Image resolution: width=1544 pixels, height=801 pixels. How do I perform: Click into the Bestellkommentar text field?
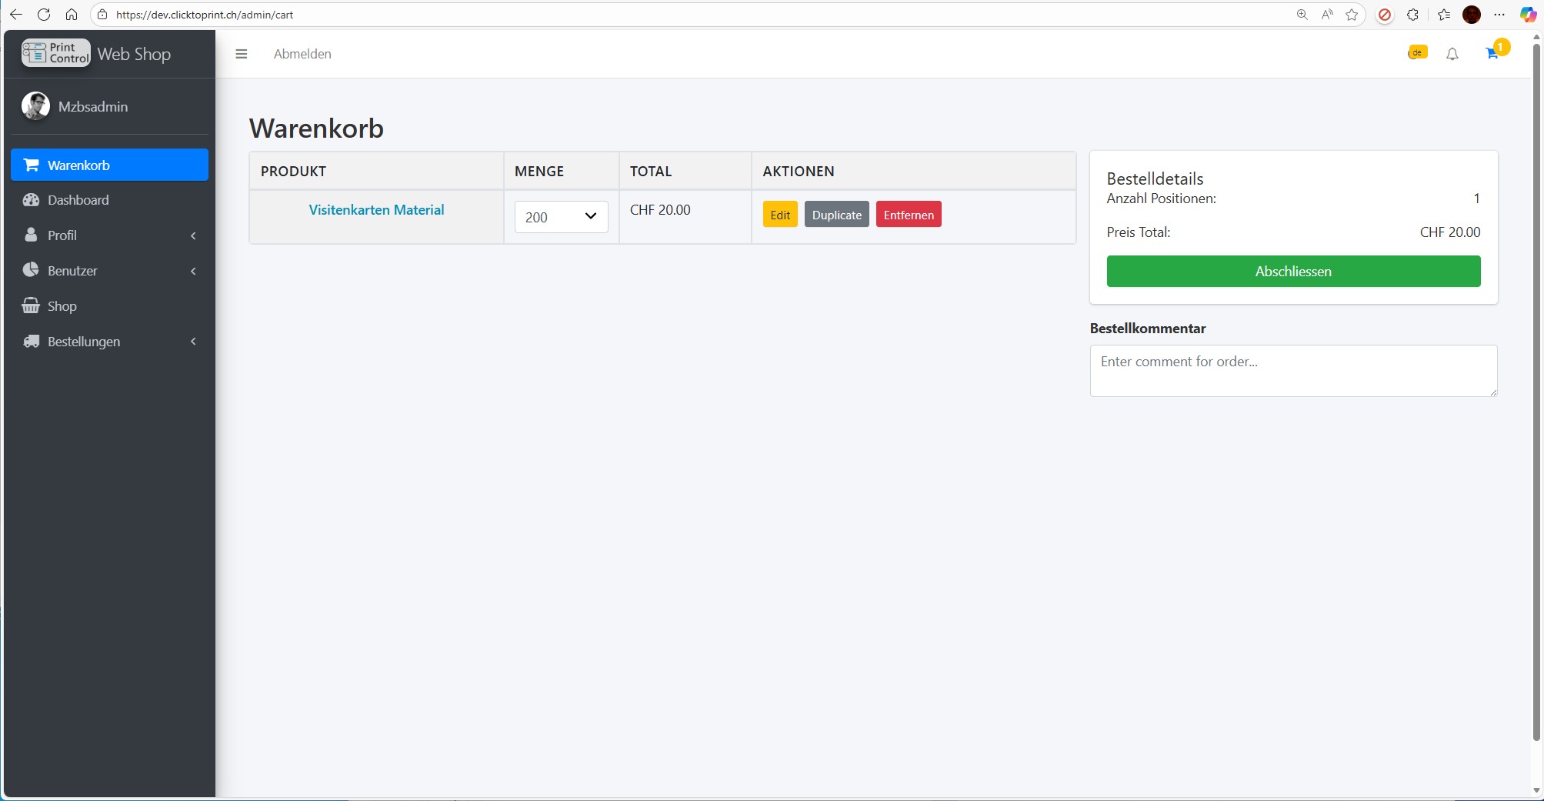[1292, 370]
